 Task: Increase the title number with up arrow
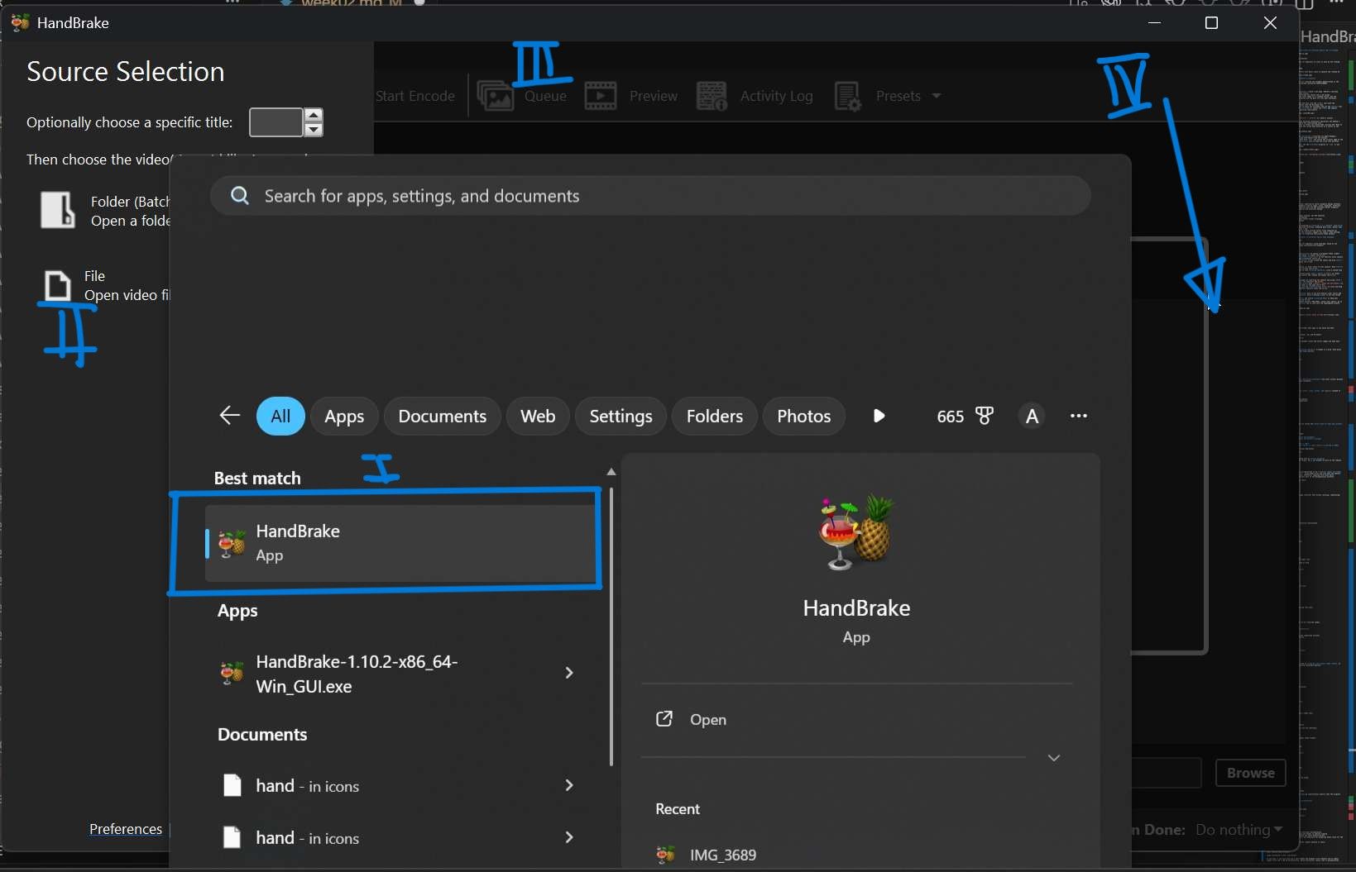coord(314,115)
